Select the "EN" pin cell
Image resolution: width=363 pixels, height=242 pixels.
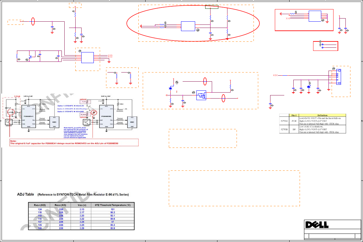pos(294,129)
